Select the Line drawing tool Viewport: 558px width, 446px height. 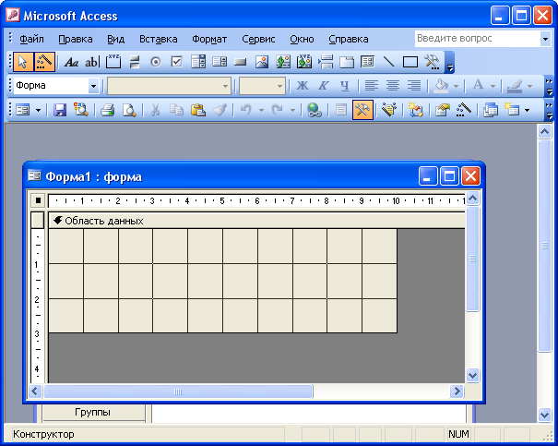(388, 62)
